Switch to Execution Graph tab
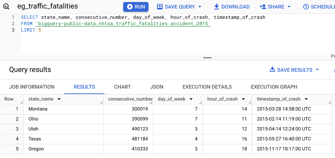The height and width of the screenshot is (158, 335). [x=274, y=87]
